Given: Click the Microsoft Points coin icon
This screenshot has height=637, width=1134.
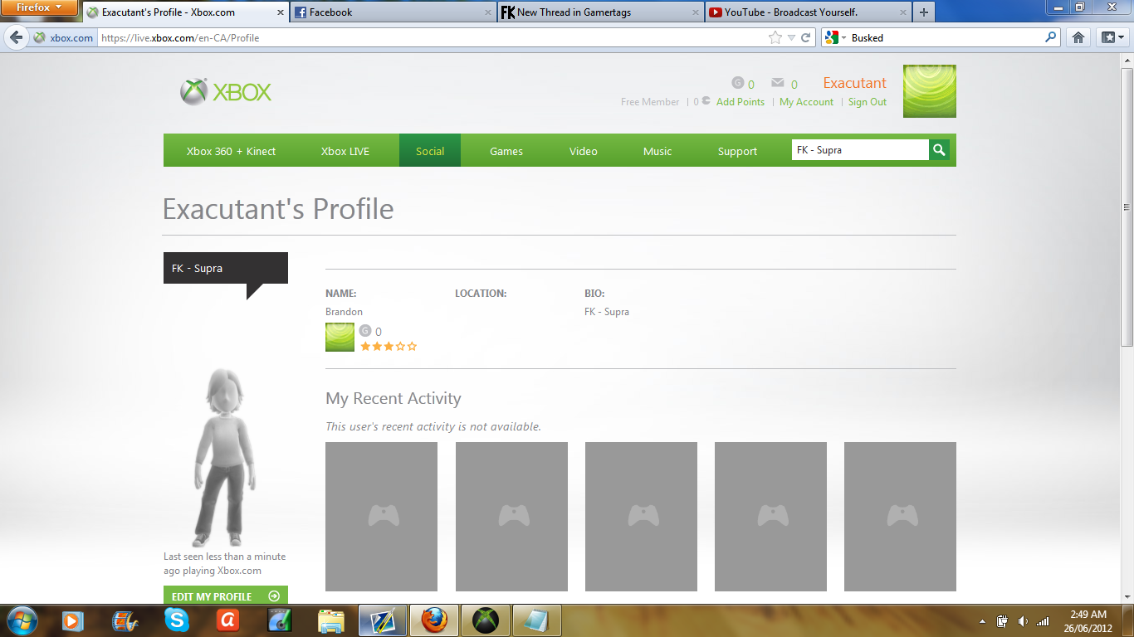Looking at the screenshot, I should point(706,101).
